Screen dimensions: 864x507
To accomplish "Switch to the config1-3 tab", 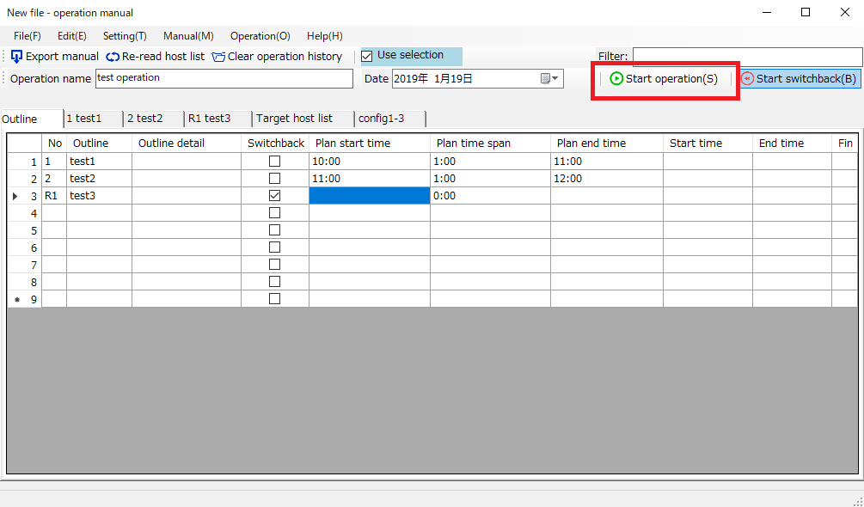I will (x=381, y=119).
